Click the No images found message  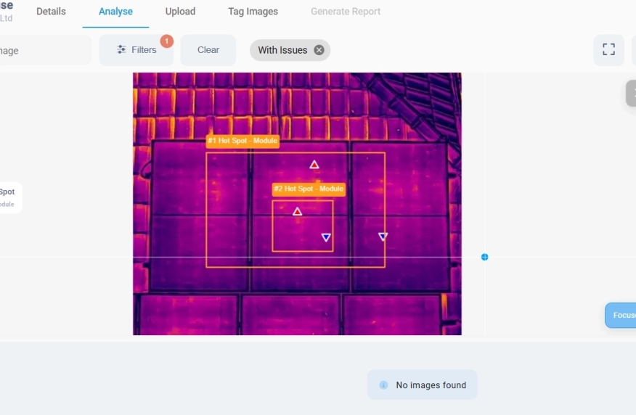tap(423, 385)
